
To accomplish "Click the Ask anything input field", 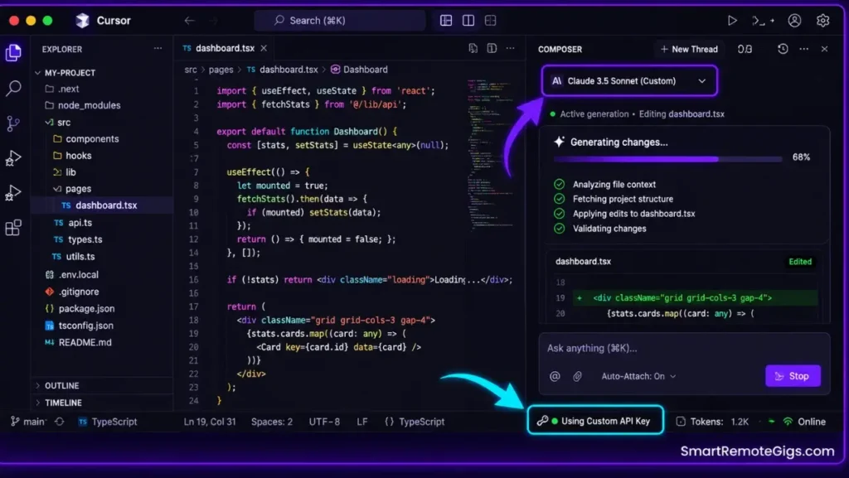I will [x=684, y=348].
